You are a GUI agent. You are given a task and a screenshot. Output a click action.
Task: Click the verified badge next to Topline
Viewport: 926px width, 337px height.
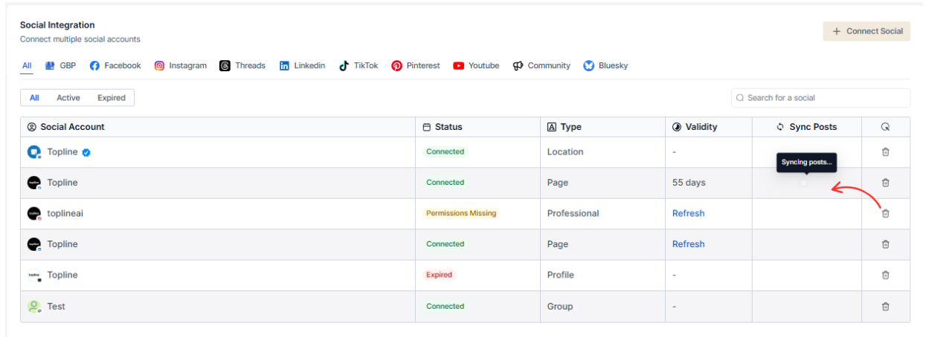pos(86,152)
